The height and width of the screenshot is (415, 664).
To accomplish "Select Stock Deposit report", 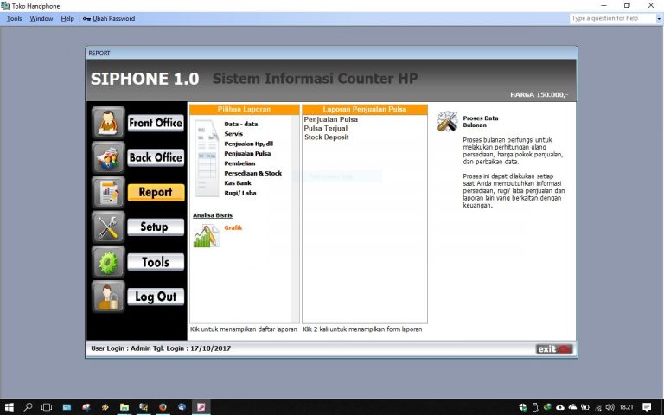I will click(327, 137).
